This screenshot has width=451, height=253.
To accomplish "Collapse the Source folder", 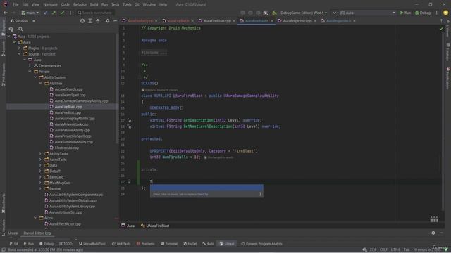I will pos(19,54).
